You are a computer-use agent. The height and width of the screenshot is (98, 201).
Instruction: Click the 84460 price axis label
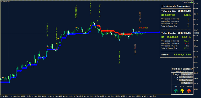click(x=196, y=89)
